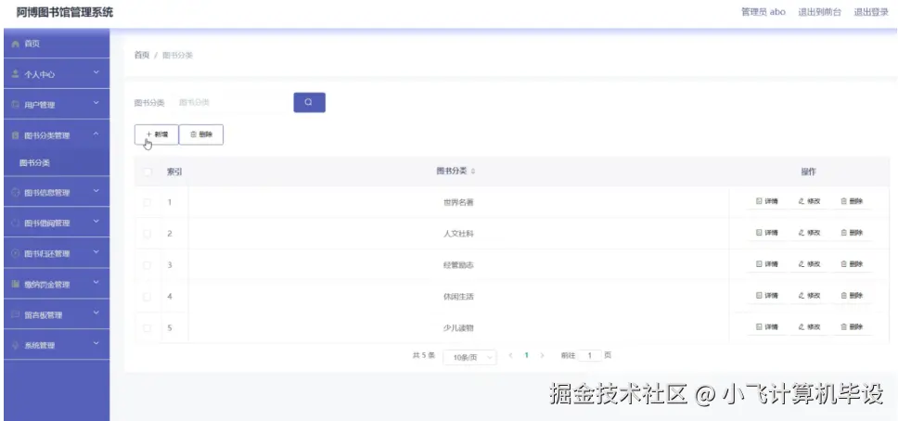Expand the 缴纳罚金管理 chevron

tap(96, 283)
